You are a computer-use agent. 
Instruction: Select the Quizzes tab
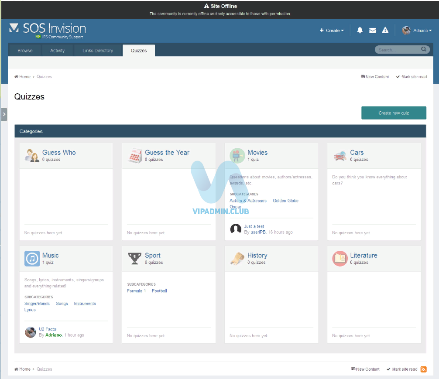[139, 51]
